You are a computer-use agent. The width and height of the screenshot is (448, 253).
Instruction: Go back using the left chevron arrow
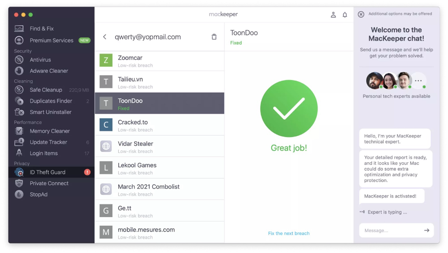click(x=105, y=37)
